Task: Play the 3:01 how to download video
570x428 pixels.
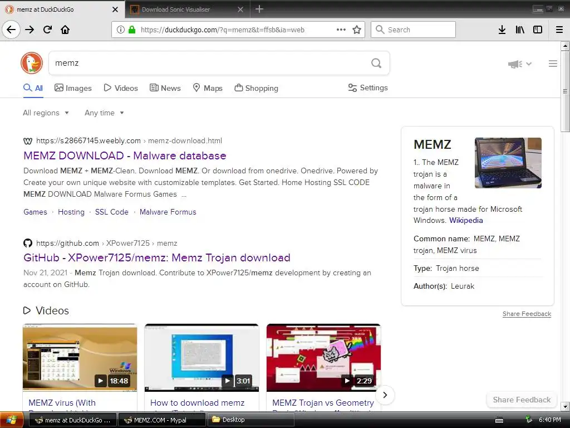Action: point(202,358)
